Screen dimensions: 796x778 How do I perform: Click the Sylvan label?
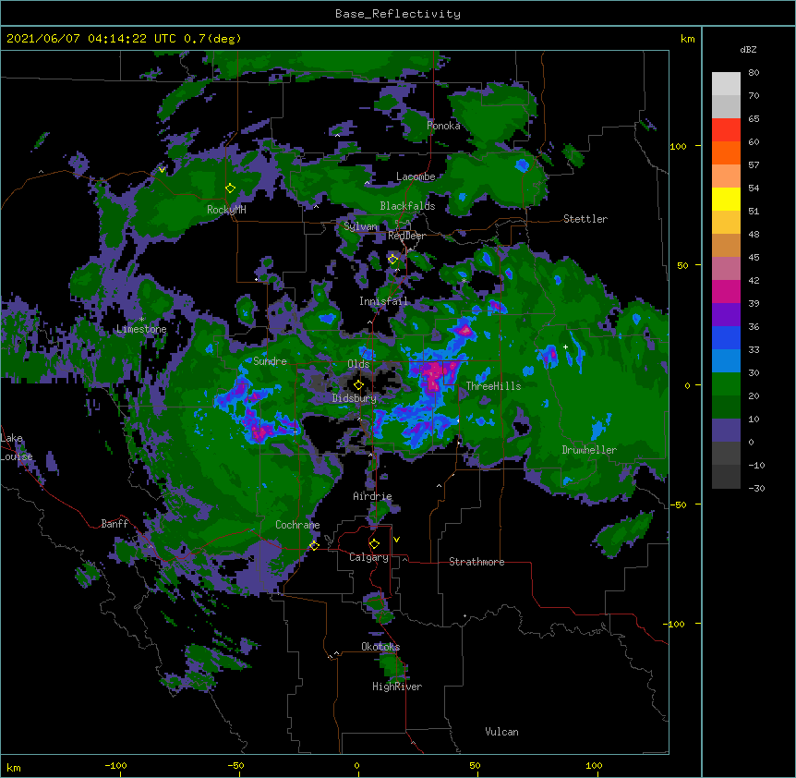(360, 226)
